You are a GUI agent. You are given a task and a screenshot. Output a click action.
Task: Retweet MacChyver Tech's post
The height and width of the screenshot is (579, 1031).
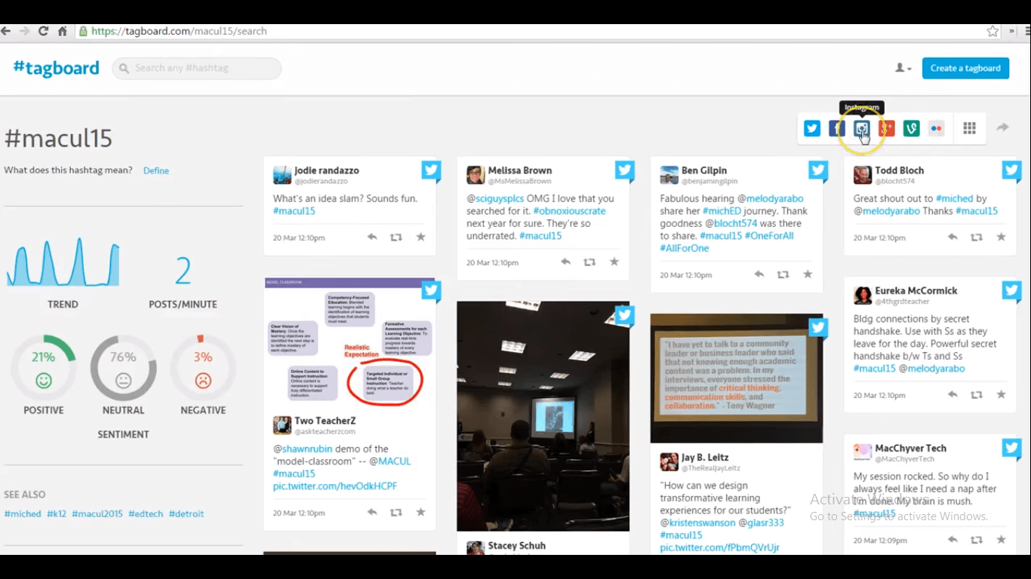point(977,540)
